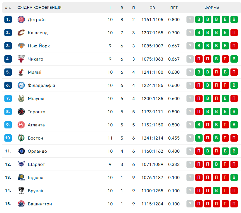Click the rank 10 badge for Бостон
Screen dimensions: 241x213
point(8,138)
